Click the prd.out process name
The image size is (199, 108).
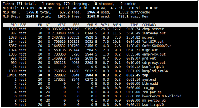click(x=149, y=58)
